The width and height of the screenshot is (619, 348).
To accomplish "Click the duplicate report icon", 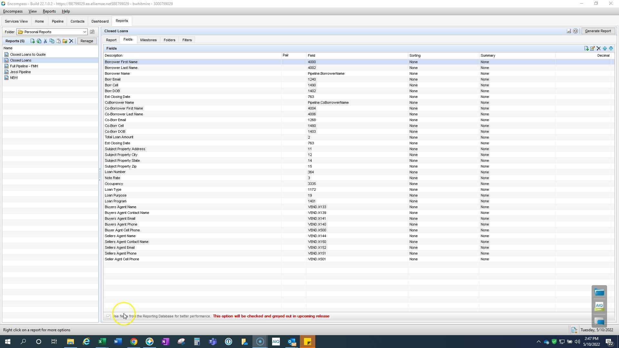I will [x=39, y=41].
